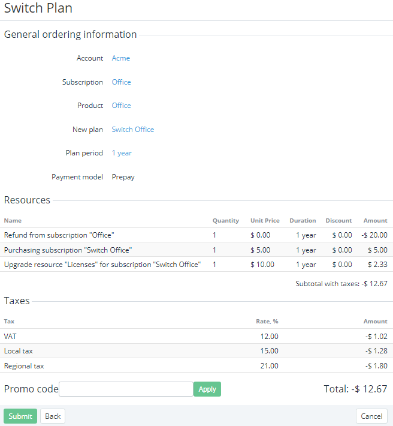Click the Local tax row
393x426 pixels.
pyautogui.click(x=18, y=351)
